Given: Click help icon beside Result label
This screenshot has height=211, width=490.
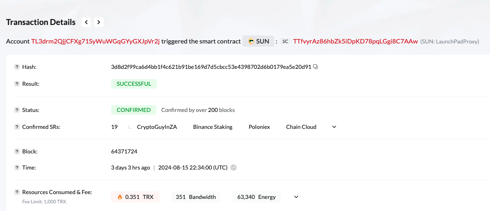Looking at the screenshot, I should click(x=17, y=84).
